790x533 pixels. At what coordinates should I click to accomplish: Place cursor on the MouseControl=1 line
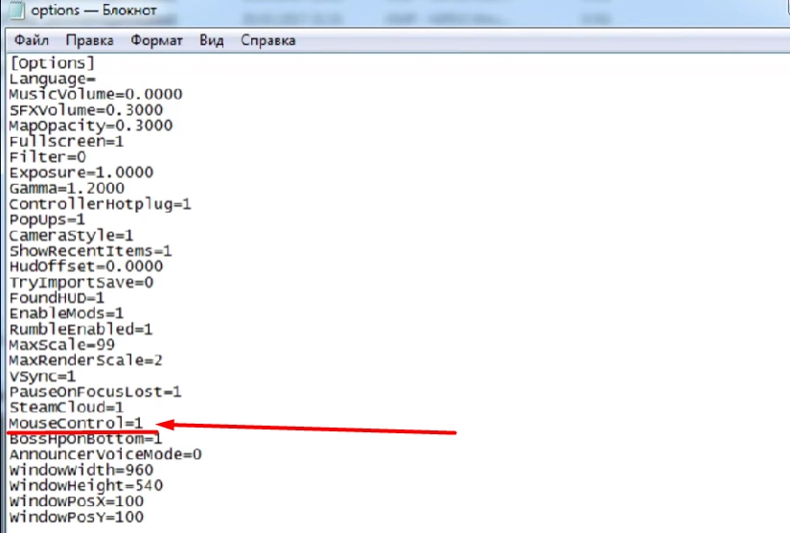pyautogui.click(x=75, y=423)
